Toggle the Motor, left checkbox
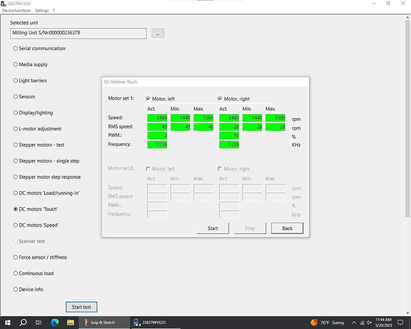The height and width of the screenshot is (329, 411). [x=148, y=99]
